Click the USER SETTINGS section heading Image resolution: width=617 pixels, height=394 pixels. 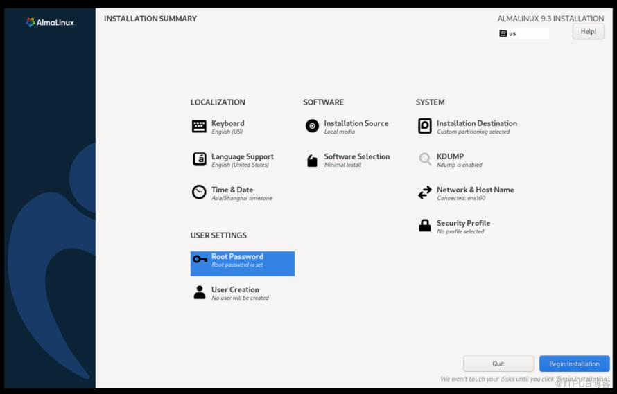(x=219, y=235)
